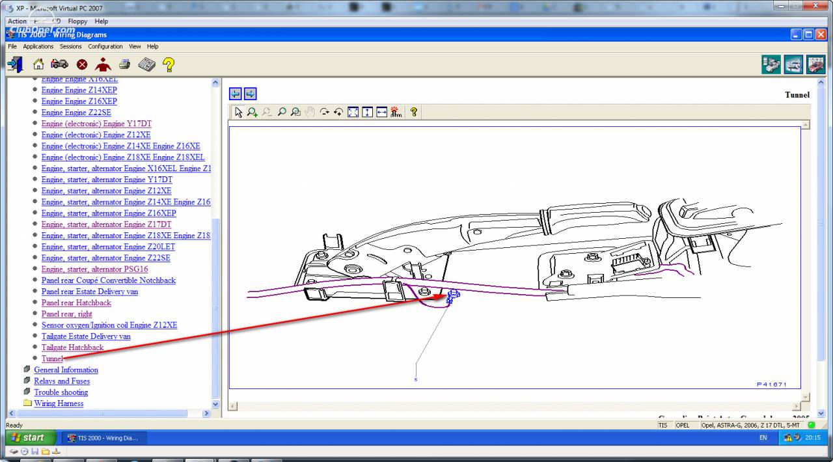This screenshot has width=833, height=462.
Task: Rotate diagram clockwise
Action: 324,112
